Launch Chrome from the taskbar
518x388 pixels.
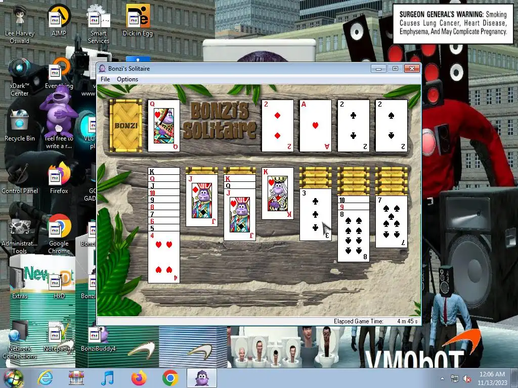(x=170, y=378)
